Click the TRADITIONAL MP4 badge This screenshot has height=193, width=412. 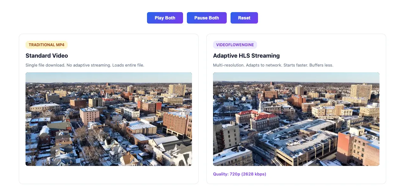[47, 45]
